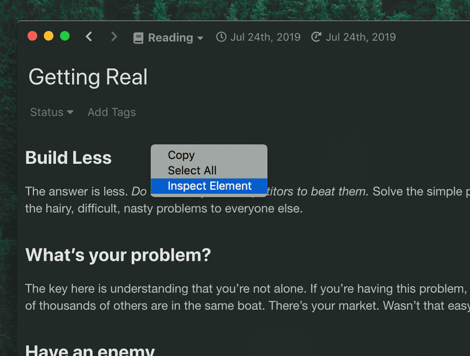Click the green zoom button
Viewport: 470px width, 356px height.
65,36
